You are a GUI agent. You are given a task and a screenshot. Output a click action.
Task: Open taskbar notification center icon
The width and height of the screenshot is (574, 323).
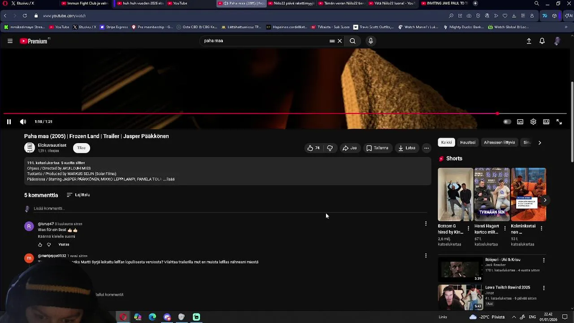tap(565, 317)
